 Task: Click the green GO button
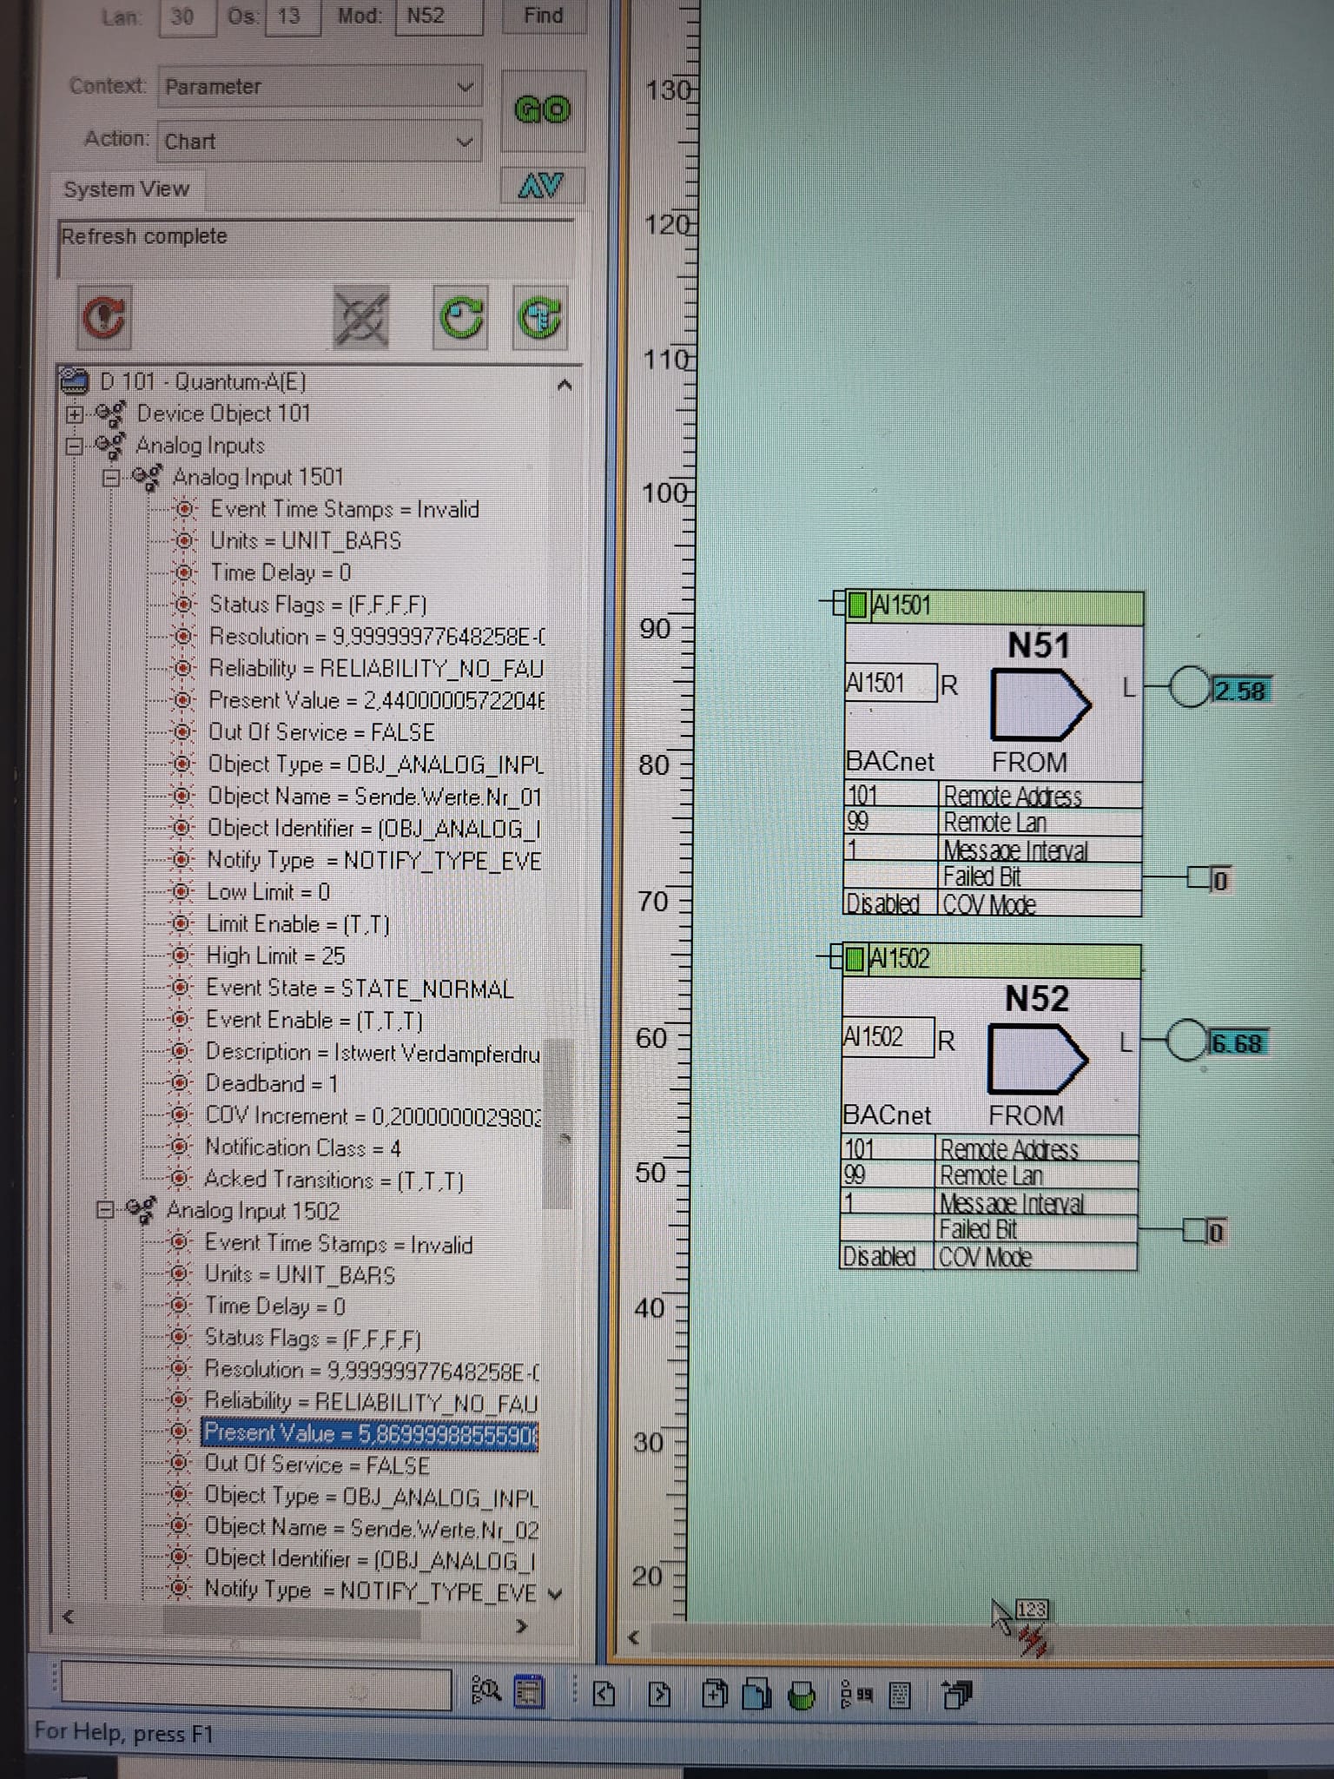tap(543, 109)
